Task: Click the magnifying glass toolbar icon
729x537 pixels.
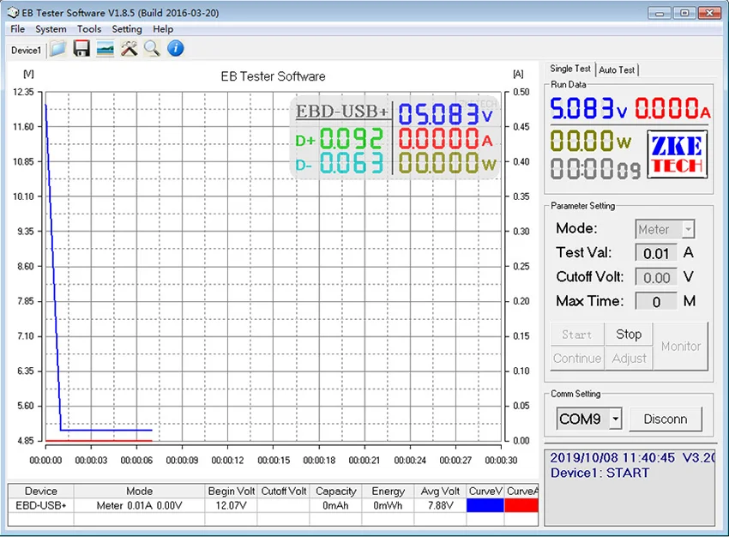Action: click(152, 49)
